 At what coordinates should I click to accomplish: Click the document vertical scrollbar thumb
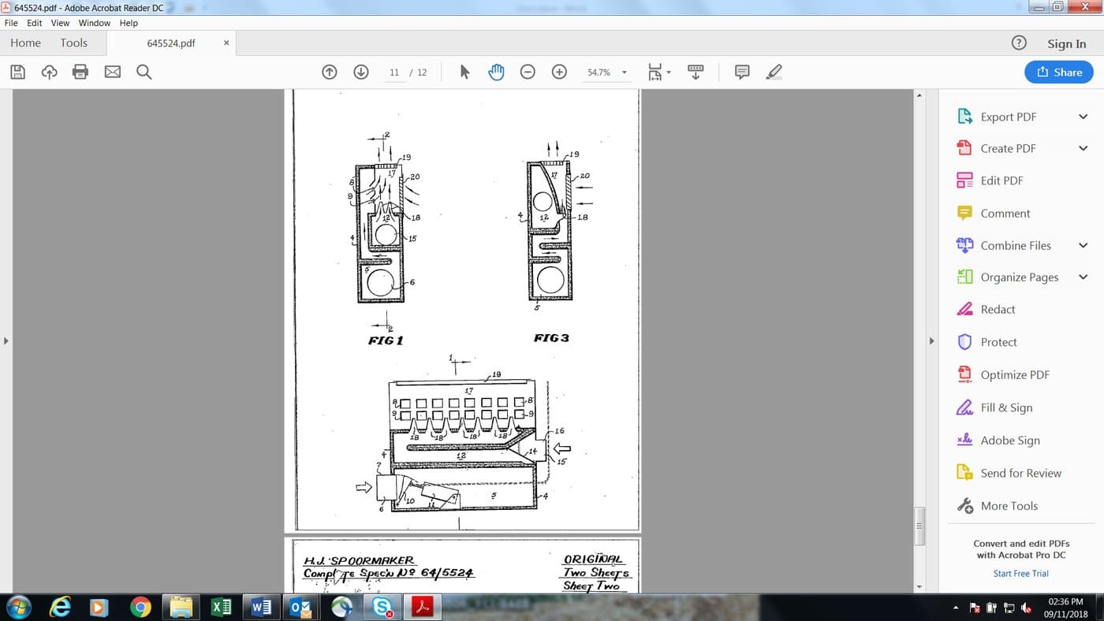click(x=919, y=526)
